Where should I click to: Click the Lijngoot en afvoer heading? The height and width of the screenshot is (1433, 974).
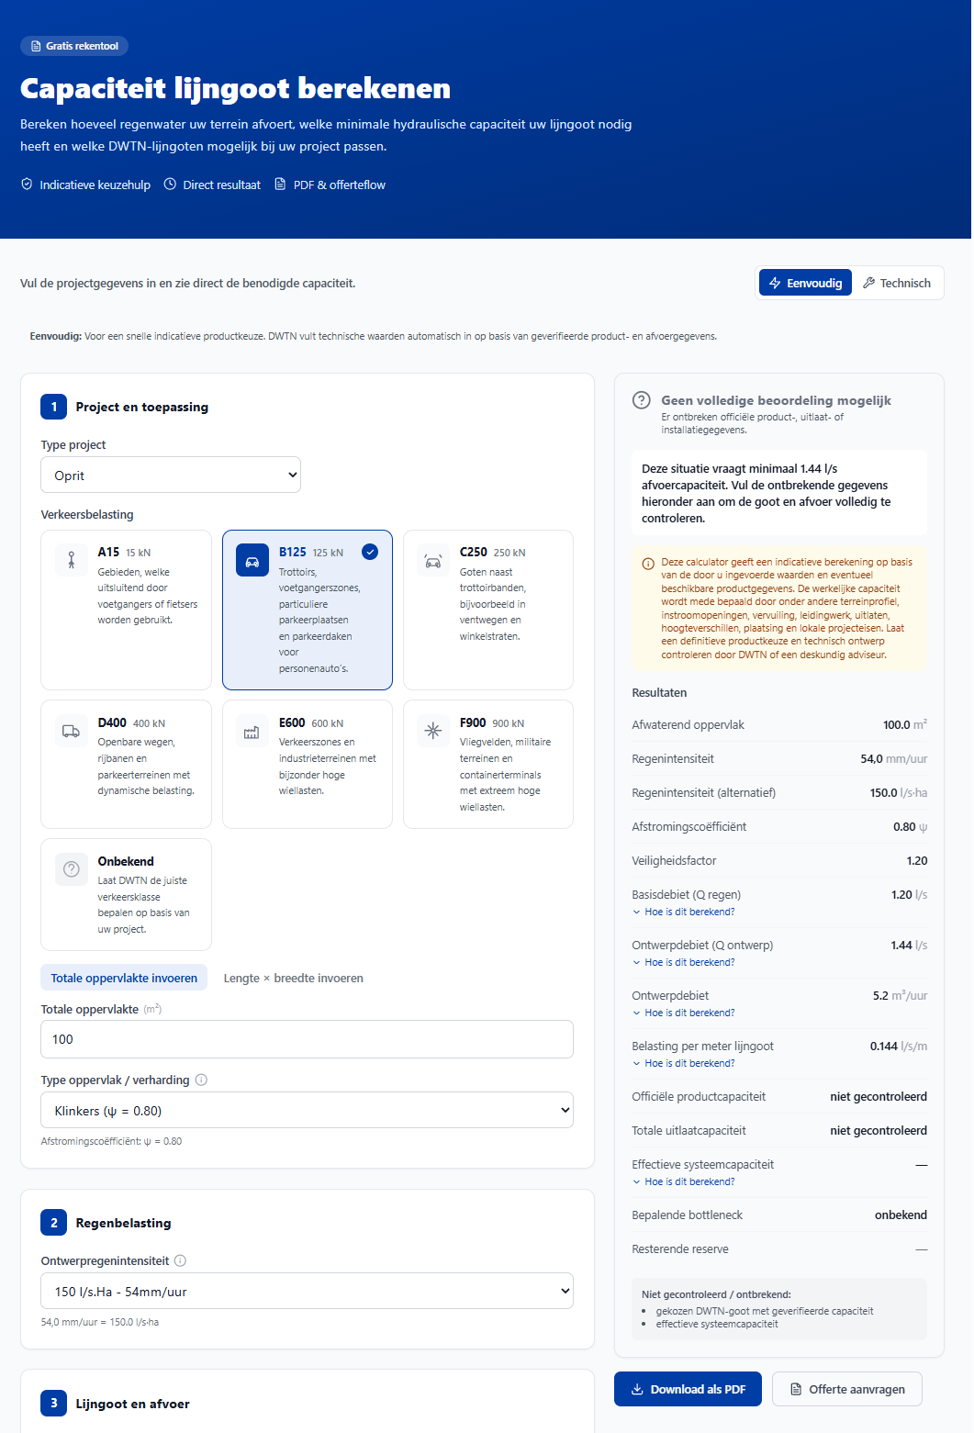click(x=133, y=1404)
